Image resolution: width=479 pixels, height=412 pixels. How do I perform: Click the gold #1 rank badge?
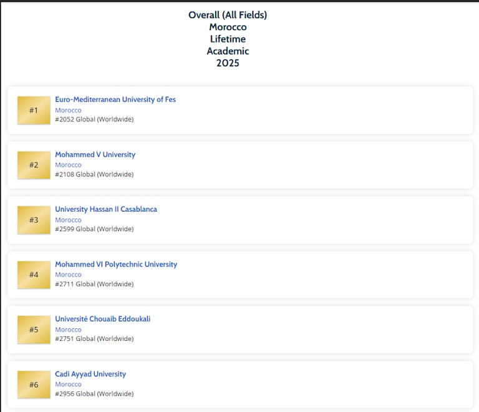pos(34,110)
